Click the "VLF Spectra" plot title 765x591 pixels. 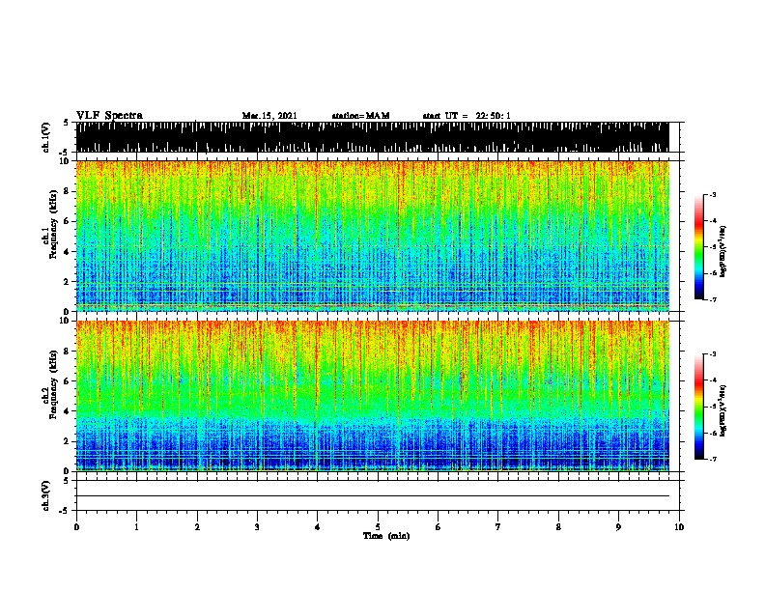coord(109,115)
